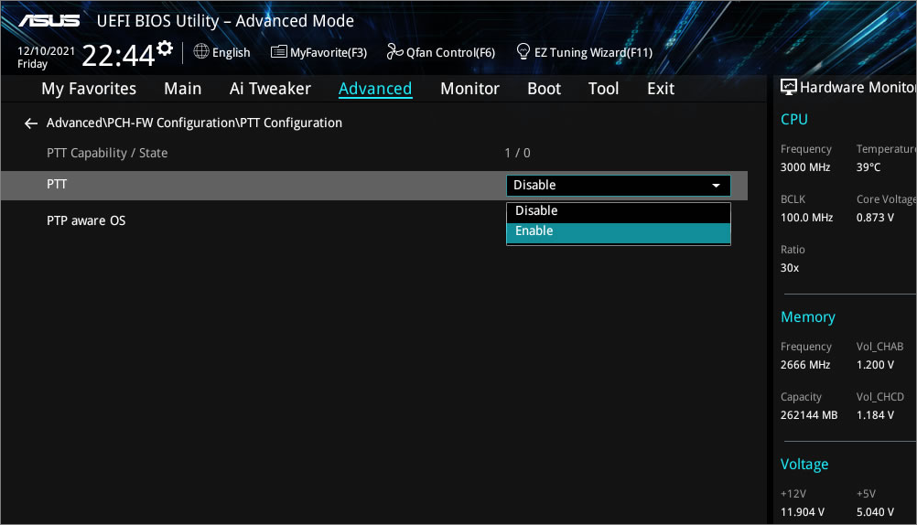Choose Enable in the PTT option list
This screenshot has height=525, width=917.
tap(618, 231)
